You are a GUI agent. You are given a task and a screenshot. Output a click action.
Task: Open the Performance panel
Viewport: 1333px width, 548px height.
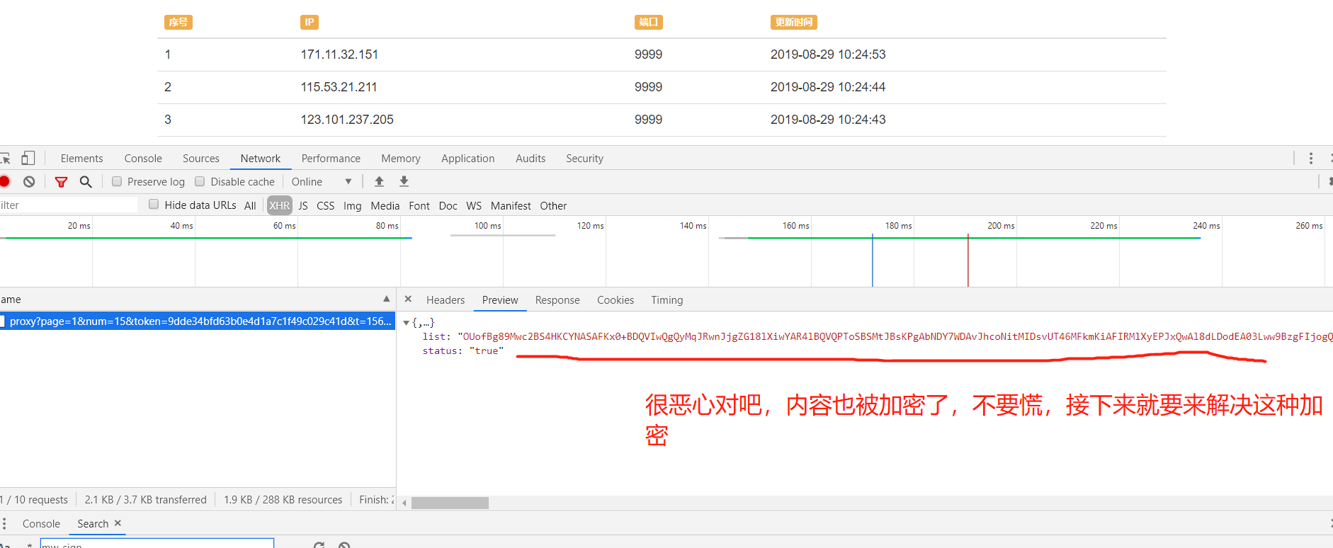tap(331, 159)
